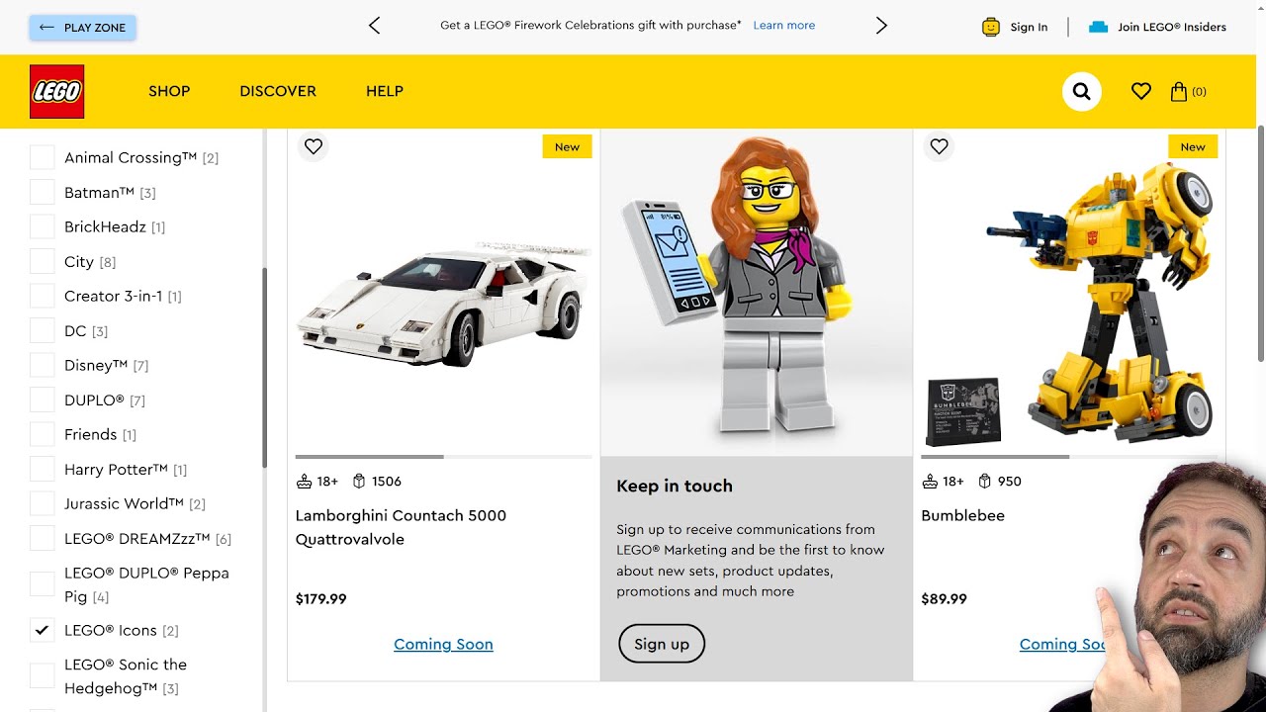
Task: Click Join LEGO Insiders link
Action: click(x=1172, y=28)
